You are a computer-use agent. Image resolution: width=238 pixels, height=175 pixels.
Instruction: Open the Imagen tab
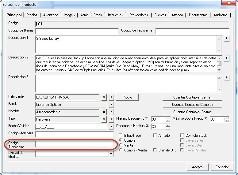coord(69,15)
